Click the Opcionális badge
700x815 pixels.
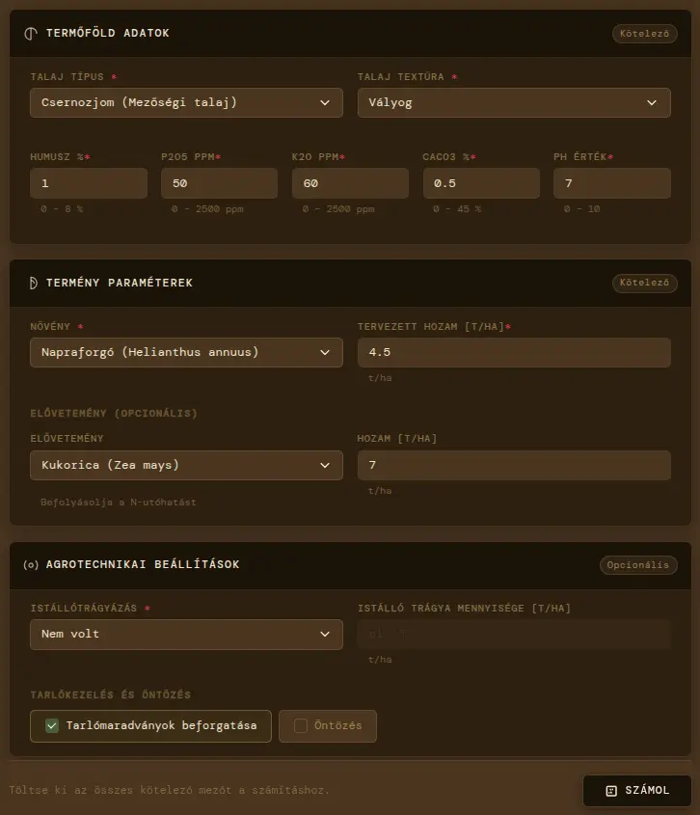click(638, 565)
